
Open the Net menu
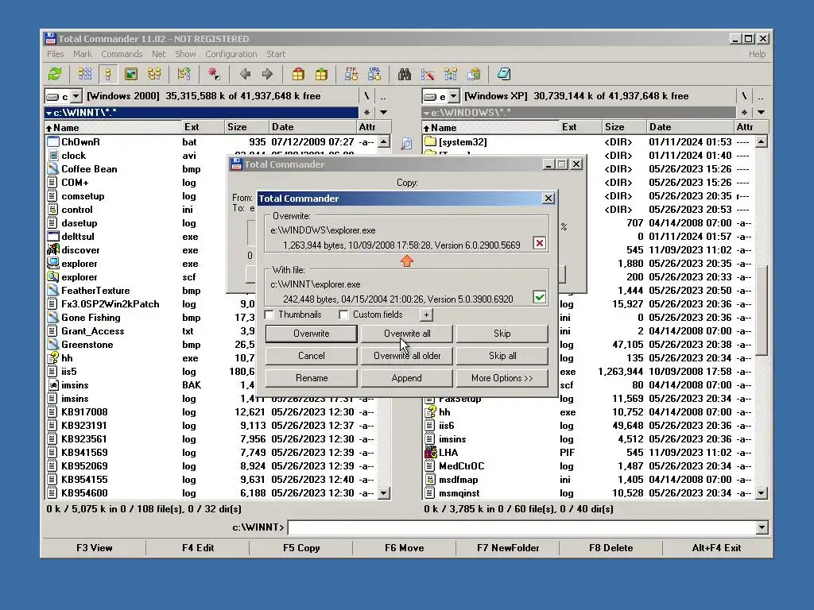pos(159,54)
